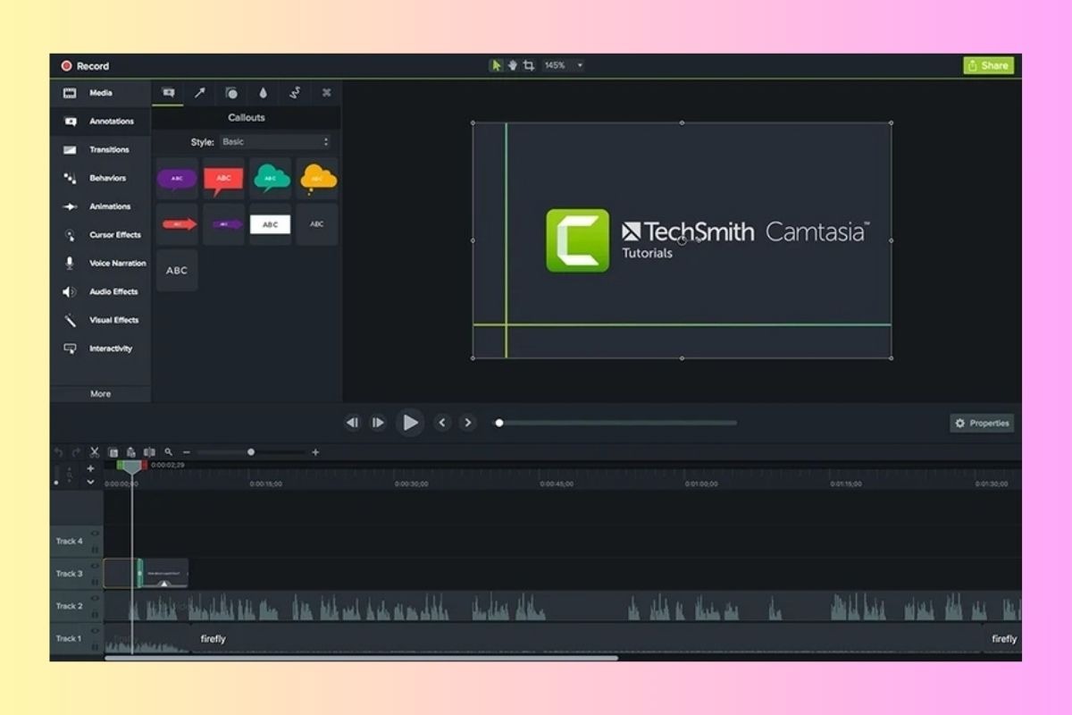Choose the yellow thought cloud callout
The height and width of the screenshot is (715, 1072).
317,179
